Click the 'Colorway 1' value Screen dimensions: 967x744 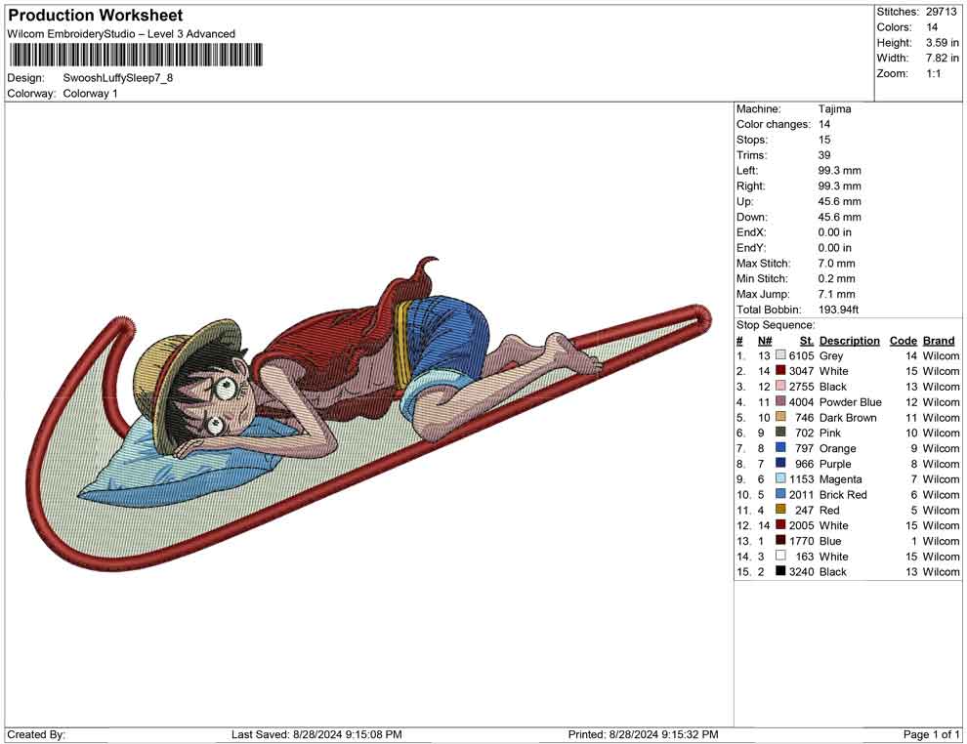coord(90,94)
